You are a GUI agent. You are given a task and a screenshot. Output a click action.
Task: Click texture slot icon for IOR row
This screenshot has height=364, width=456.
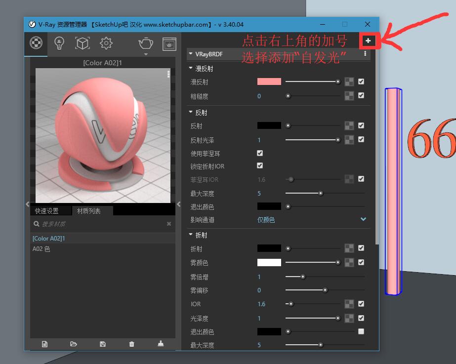[x=349, y=304]
